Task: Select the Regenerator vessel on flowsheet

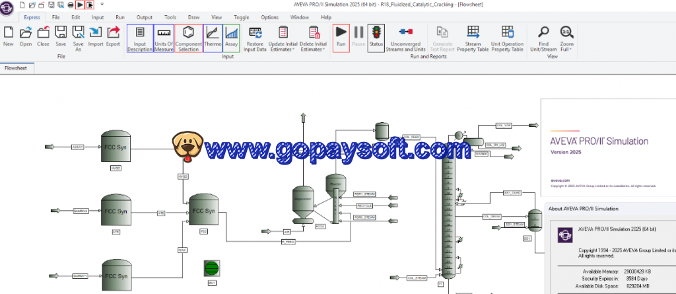Action: tap(303, 205)
